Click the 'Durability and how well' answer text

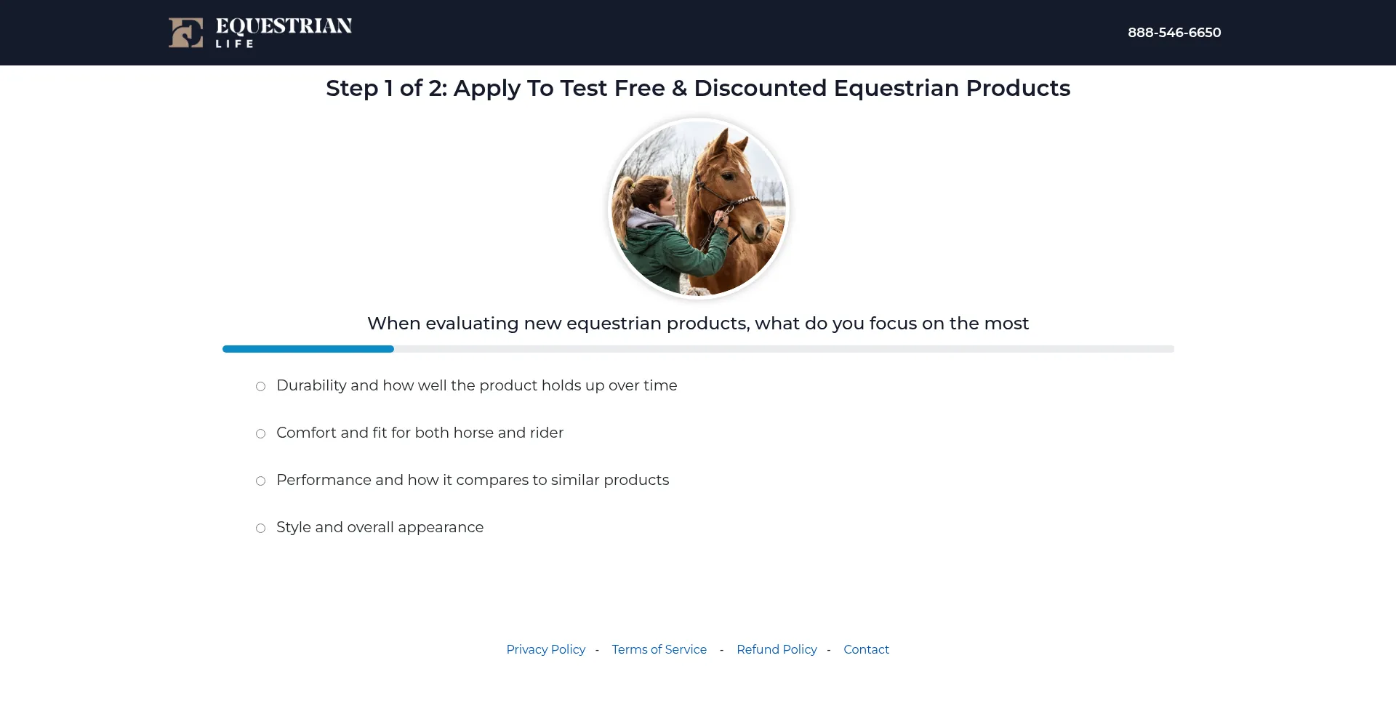tap(476, 385)
